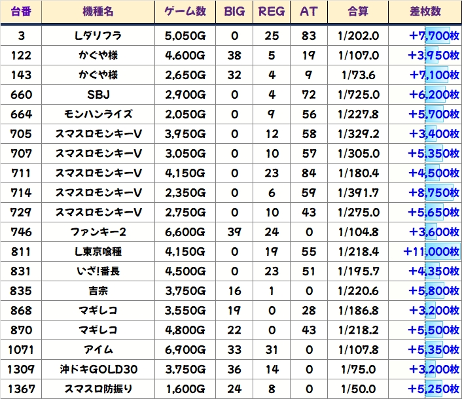Click the REG value 25 cell
This screenshot has width=462, height=399.
coord(272,36)
